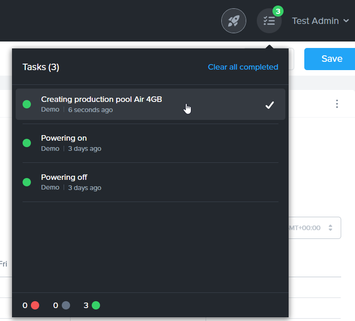Viewport: 355px width, 321px height.
Task: Open the GMT+00:00 timezone selector
Action: tap(315, 228)
